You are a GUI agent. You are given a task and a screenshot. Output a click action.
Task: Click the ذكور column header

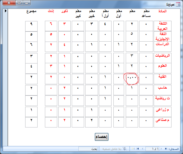pyautogui.click(x=65, y=11)
